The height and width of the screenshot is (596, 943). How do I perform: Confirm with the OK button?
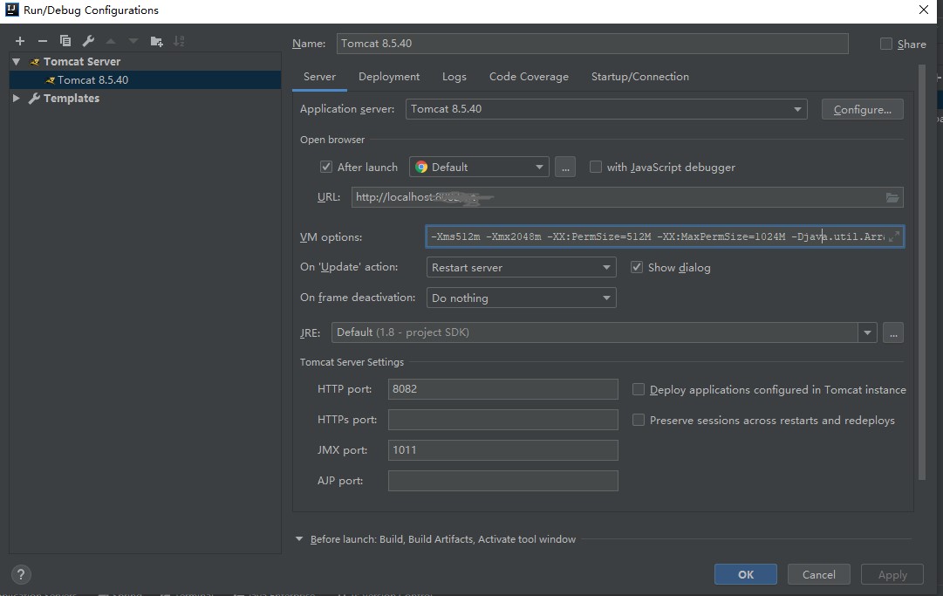tap(746, 574)
